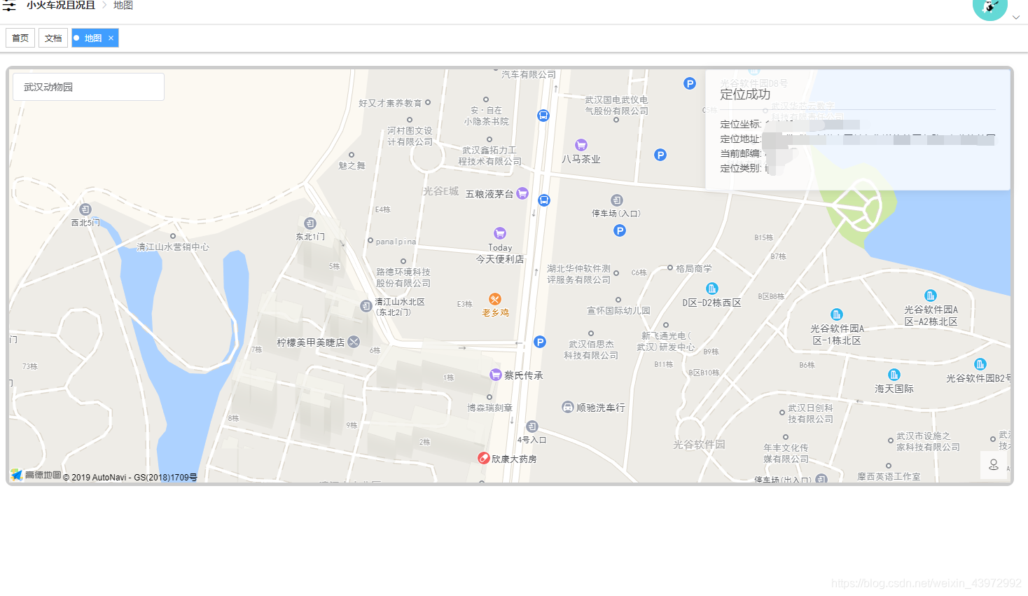
Task: Click the parking icon near 定位成功 panel
Action: point(690,83)
